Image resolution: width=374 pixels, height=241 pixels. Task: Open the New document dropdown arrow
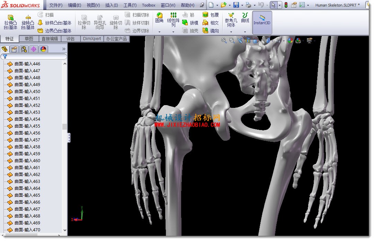(x=217, y=5)
